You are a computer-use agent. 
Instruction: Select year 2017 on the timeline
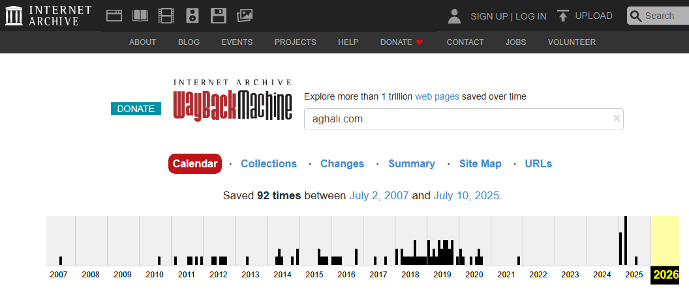(x=378, y=275)
